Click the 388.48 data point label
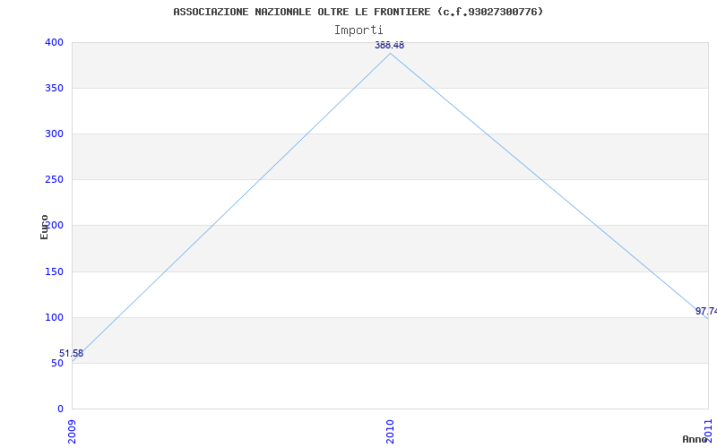 point(389,46)
